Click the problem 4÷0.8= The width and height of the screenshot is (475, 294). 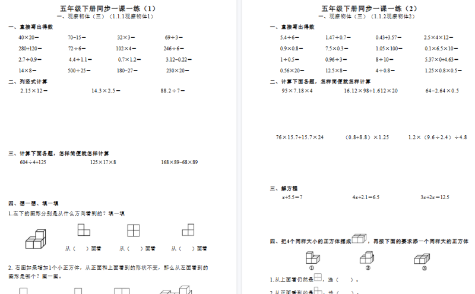(385, 71)
